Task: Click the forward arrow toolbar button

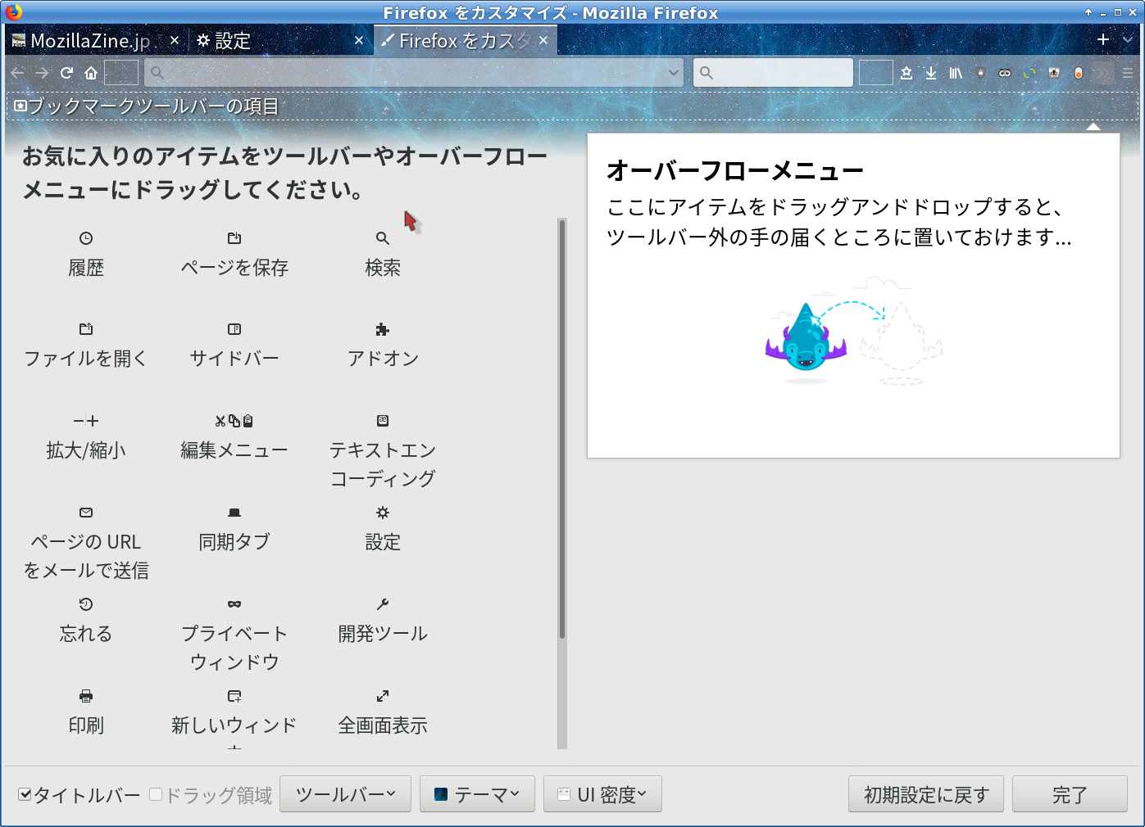Action: coord(42,73)
